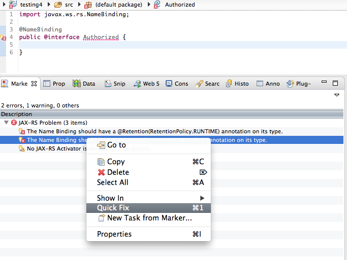Screen dimensions: 347x260
Task: Click the Authorized annotation icon in breadcrumb
Action: click(x=157, y=5)
